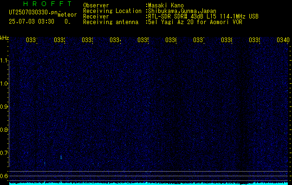Select the date and time 25.07.03 03:30

tap(32, 22)
